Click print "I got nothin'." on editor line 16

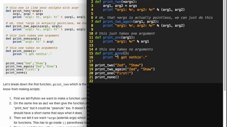125,57
